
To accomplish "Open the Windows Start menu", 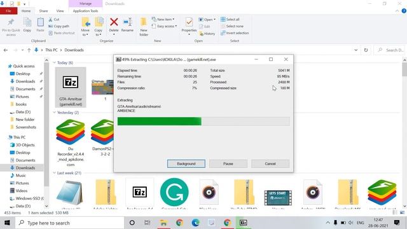I will (7, 223).
